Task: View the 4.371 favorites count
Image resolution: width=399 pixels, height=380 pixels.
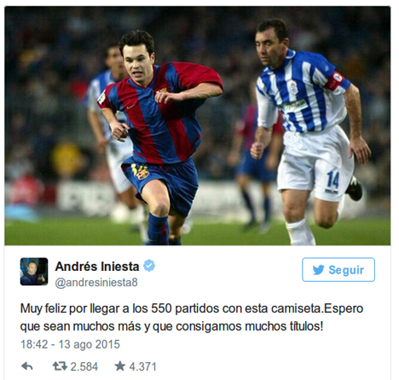Action: pyautogui.click(x=142, y=366)
